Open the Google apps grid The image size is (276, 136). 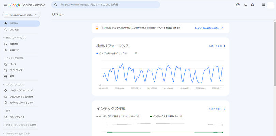[263, 5]
